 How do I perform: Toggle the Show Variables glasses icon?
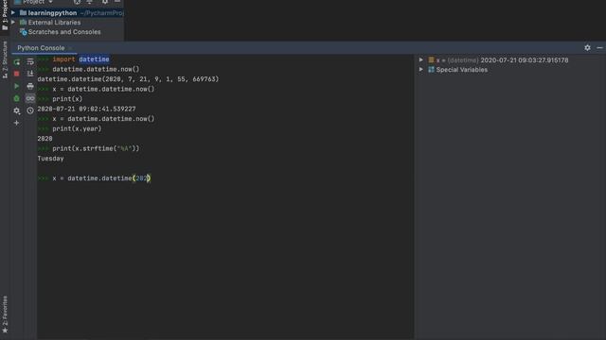point(30,98)
